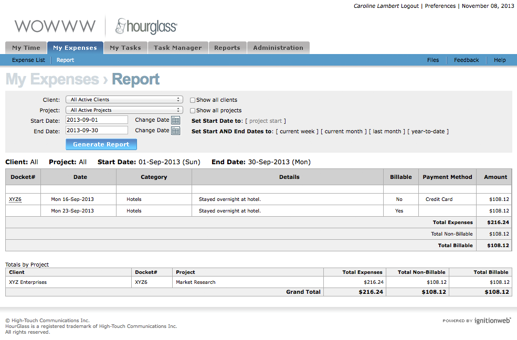Click the hourglass logo
This screenshot has width=517, height=340.
[146, 26]
